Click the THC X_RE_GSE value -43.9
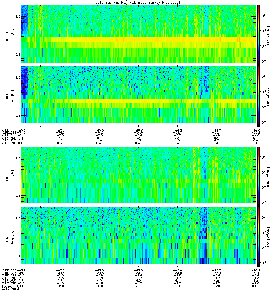This screenshot has height=291, width=273. 21,270
